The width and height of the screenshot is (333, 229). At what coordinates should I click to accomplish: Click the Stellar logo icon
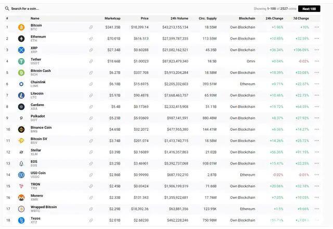tap(21, 152)
